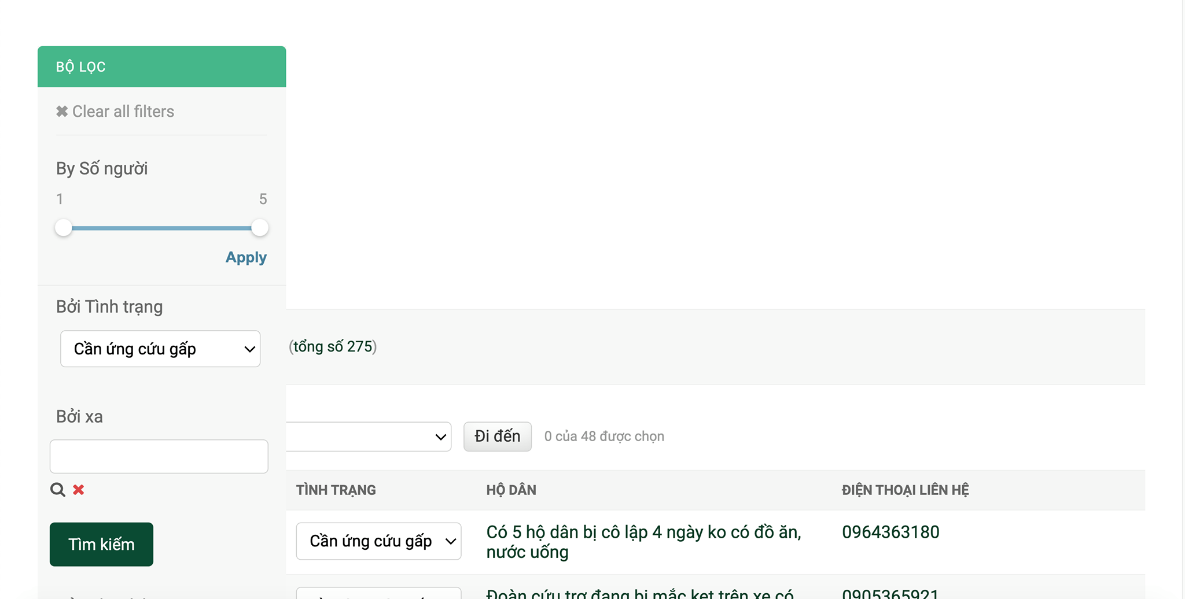Image resolution: width=1185 pixels, height=599 pixels.
Task: Sort by ĐIỆN THOẠI LIÊN HỆ column header
Action: pos(906,490)
